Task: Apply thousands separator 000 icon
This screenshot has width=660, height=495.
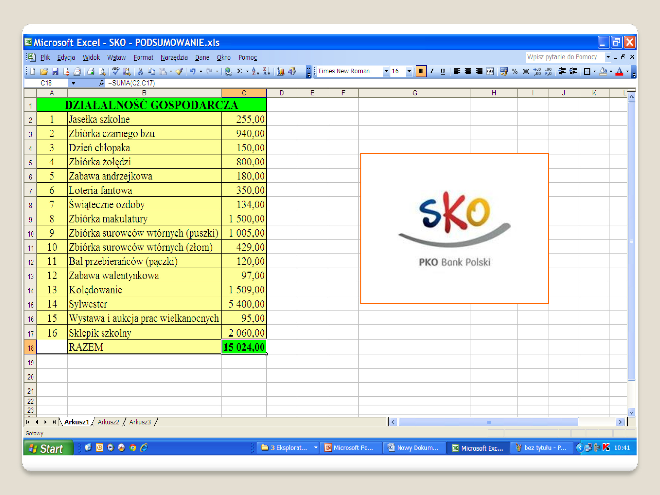Action: pos(526,71)
